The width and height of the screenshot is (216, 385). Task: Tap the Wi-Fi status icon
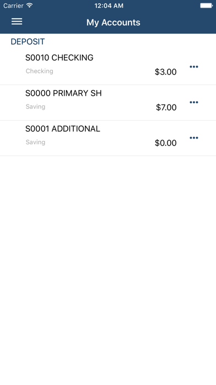coord(30,6)
